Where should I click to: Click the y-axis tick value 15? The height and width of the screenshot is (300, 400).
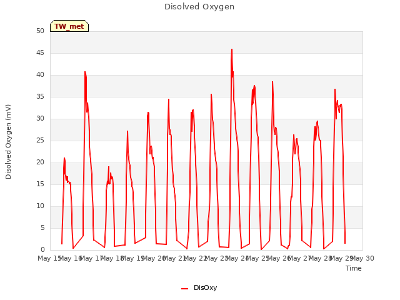[40, 184]
